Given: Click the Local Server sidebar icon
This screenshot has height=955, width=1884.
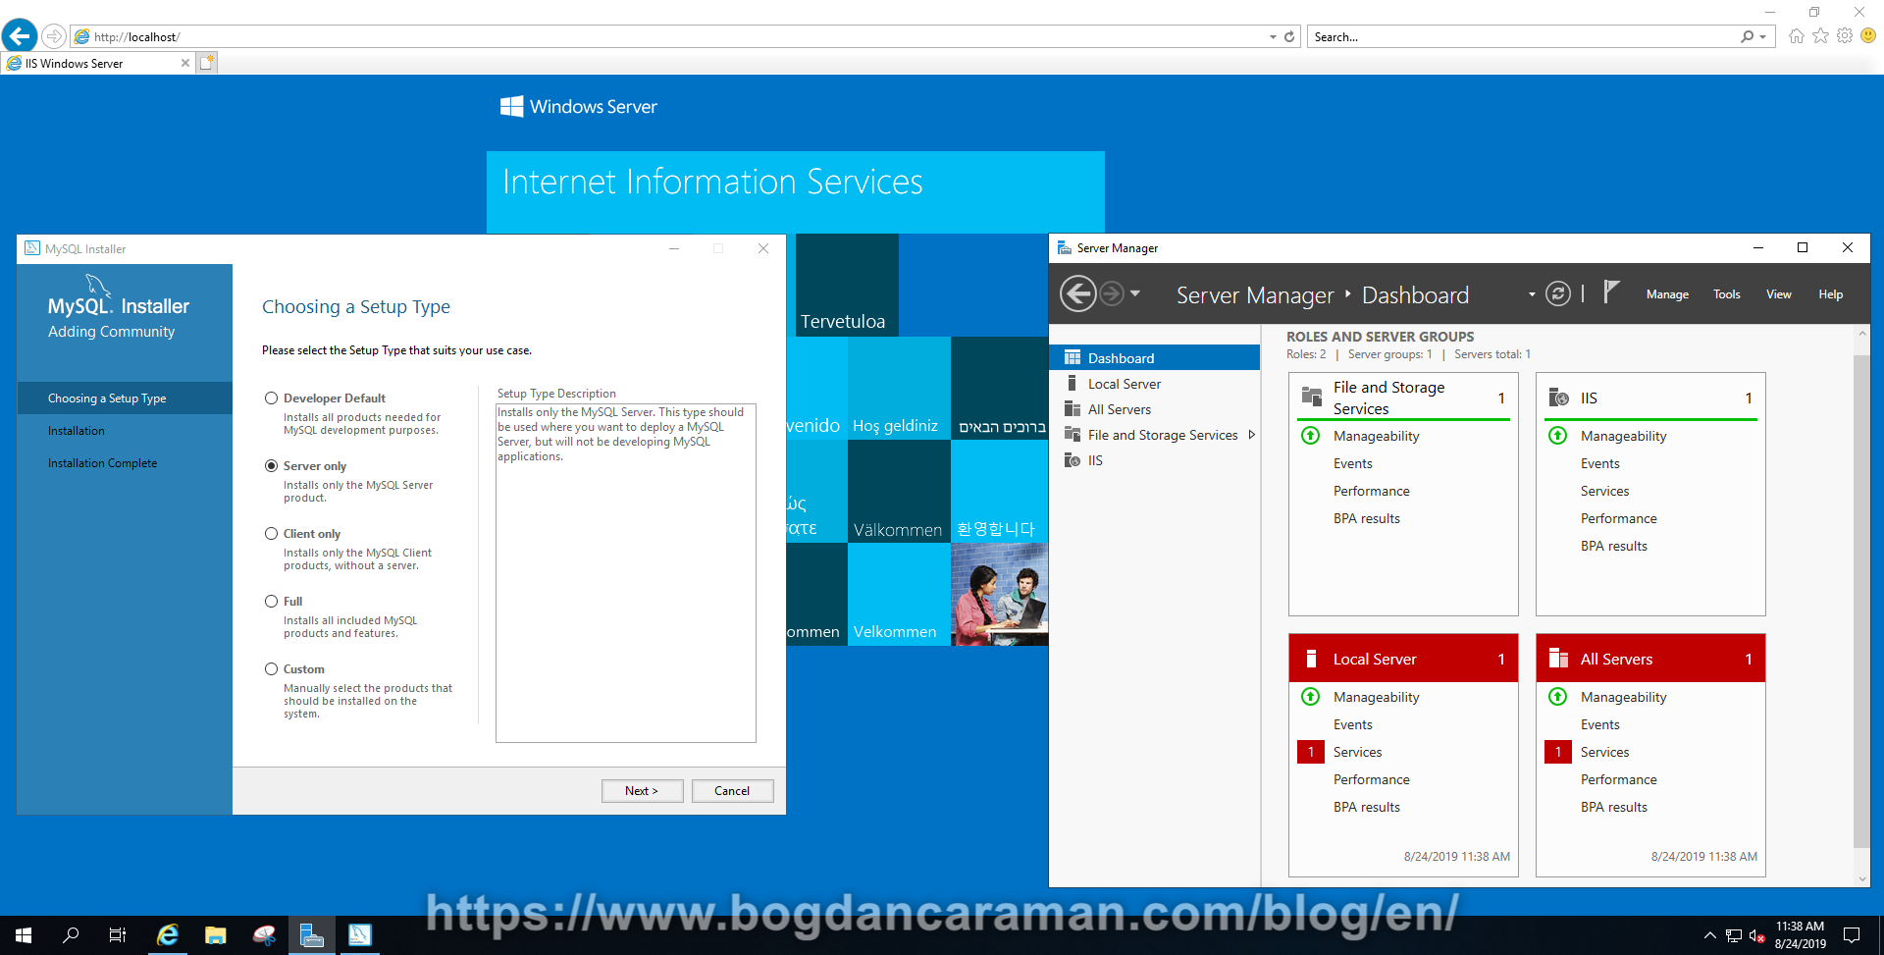Looking at the screenshot, I should coord(1073,384).
